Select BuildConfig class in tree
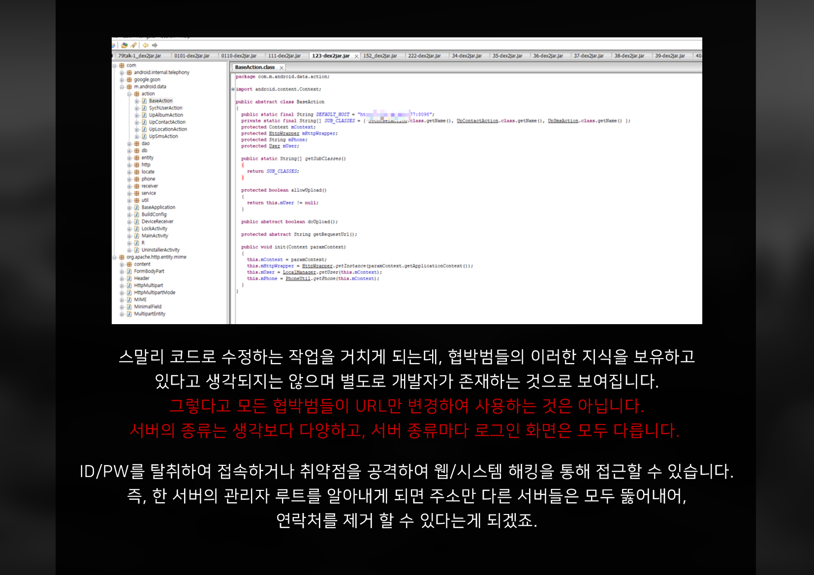814x575 pixels. click(x=155, y=214)
